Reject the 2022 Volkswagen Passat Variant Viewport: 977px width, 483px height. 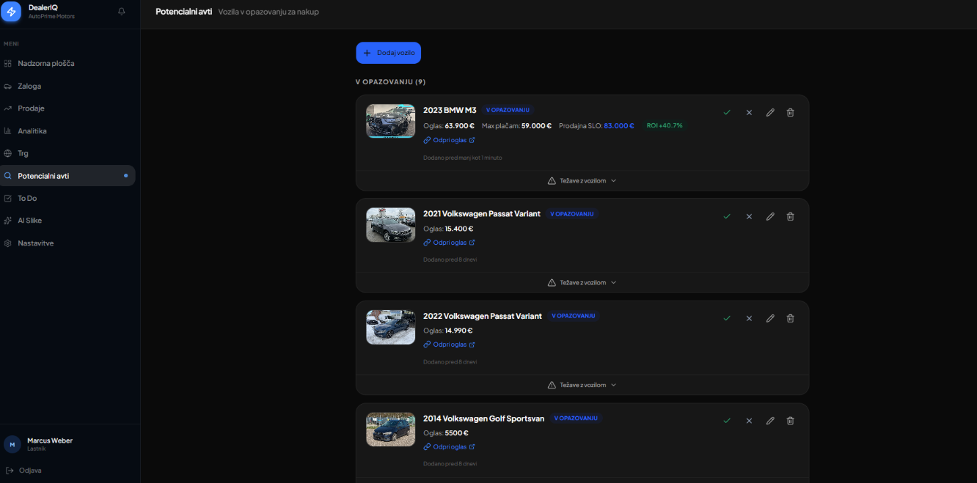pos(749,318)
